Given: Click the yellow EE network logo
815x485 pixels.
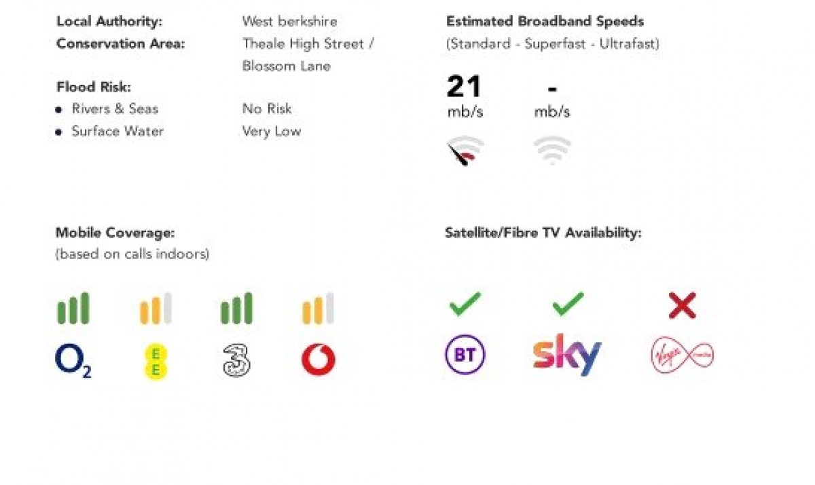Looking at the screenshot, I should point(156,361).
